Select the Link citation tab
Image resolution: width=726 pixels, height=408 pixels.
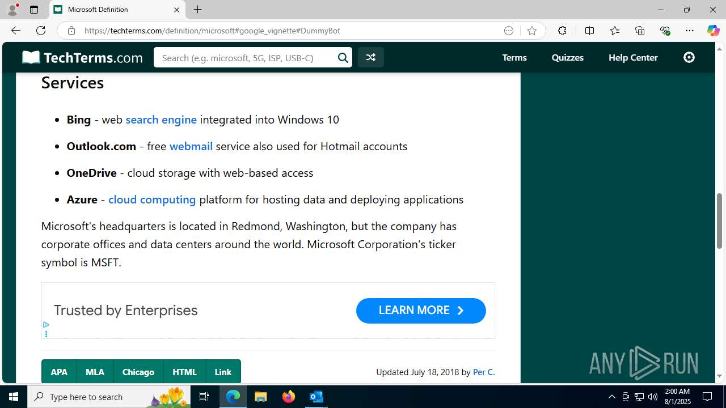point(223,372)
